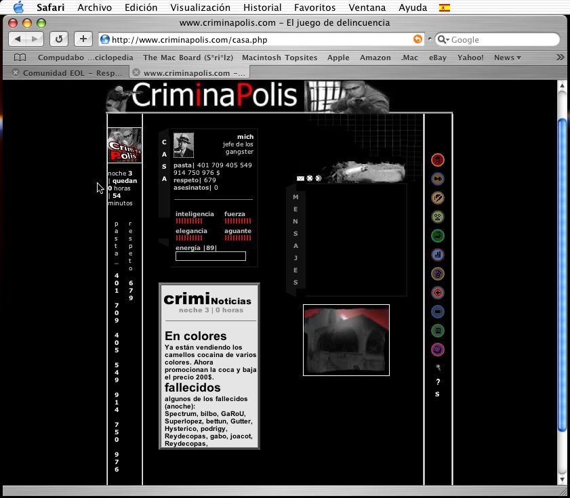Open the key icon in right sidebar
Viewport: 570px width, 498px height.
pyautogui.click(x=438, y=180)
